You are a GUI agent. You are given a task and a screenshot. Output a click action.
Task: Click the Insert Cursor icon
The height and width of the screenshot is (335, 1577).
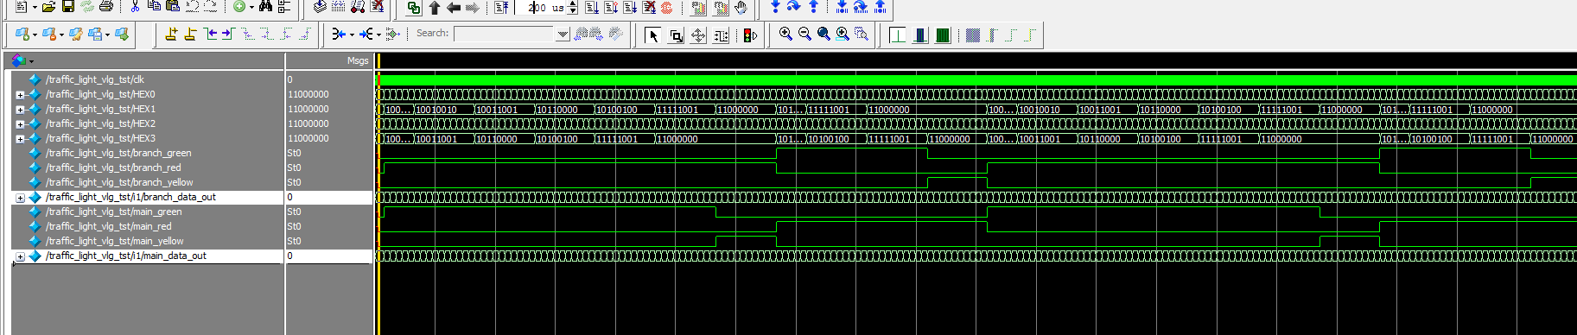171,34
